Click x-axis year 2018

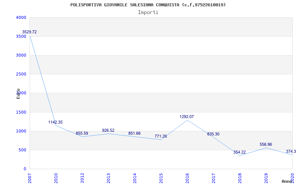coord(240,178)
